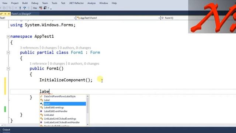This screenshot has height=133, width=236.
Task: Open the class '3 references' CodeLens link
Action: 29,48
